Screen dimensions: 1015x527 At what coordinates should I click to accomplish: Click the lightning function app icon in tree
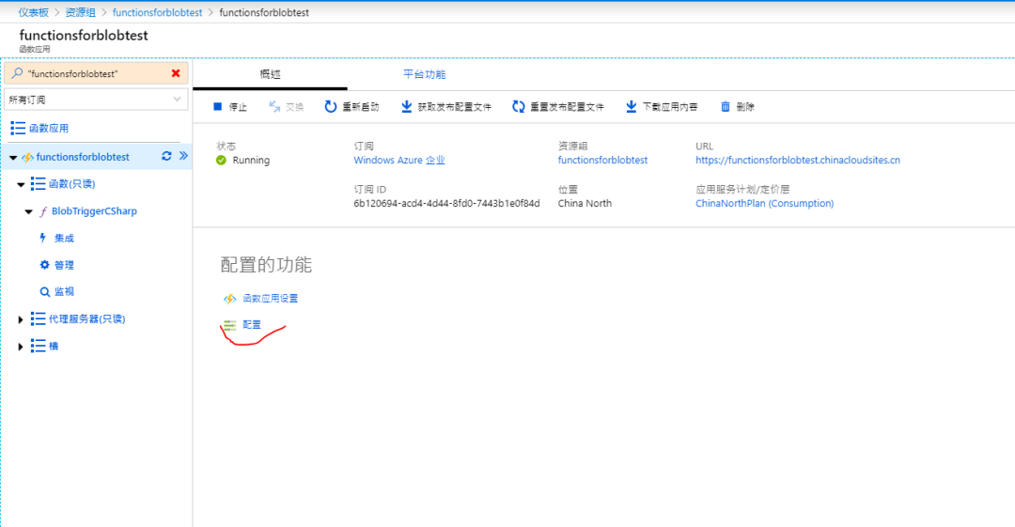[x=28, y=157]
